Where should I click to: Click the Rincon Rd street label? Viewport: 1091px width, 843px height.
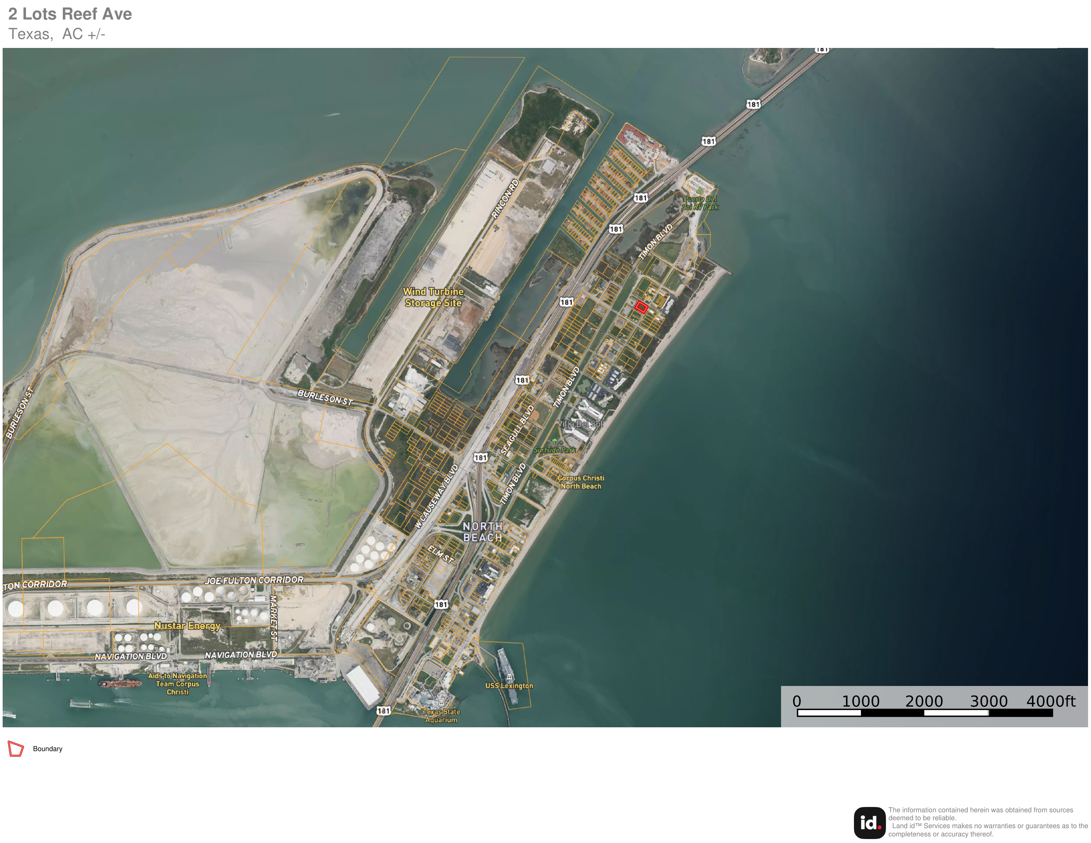point(505,199)
